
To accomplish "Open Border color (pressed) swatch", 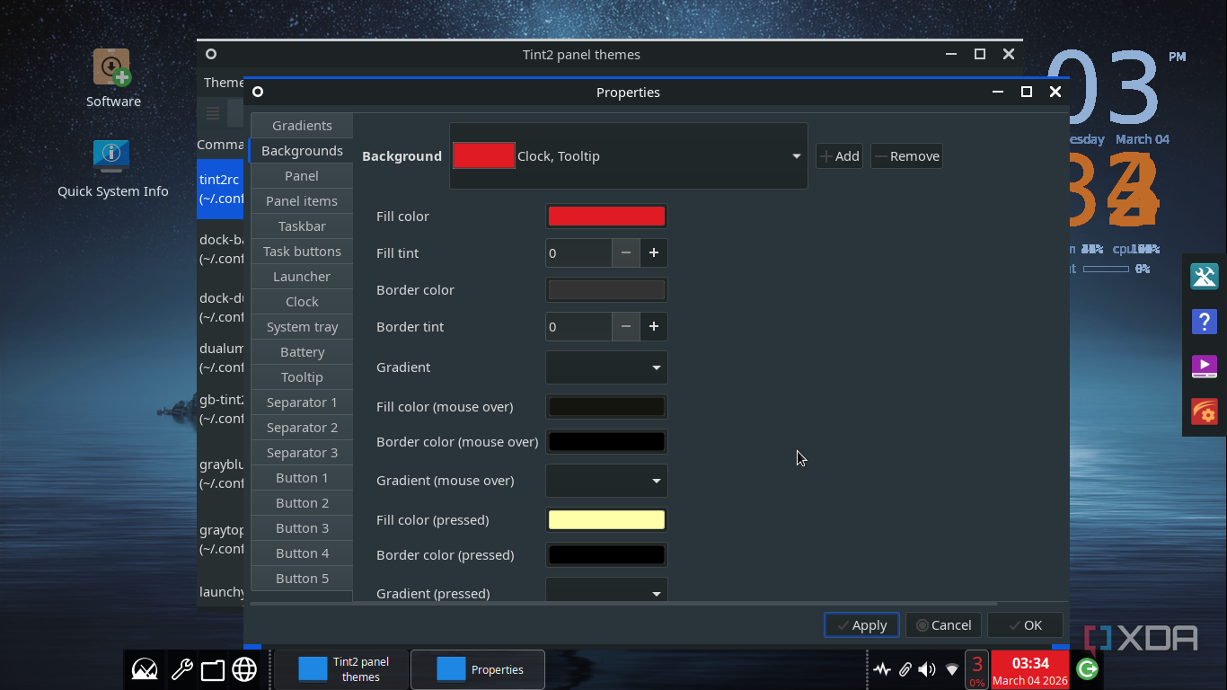I will (606, 555).
